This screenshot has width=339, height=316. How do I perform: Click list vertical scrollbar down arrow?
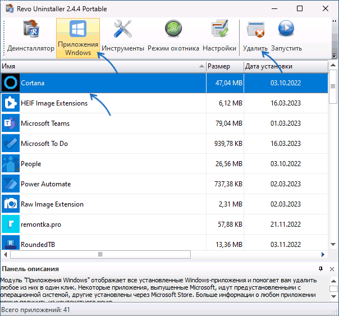pos(333,245)
